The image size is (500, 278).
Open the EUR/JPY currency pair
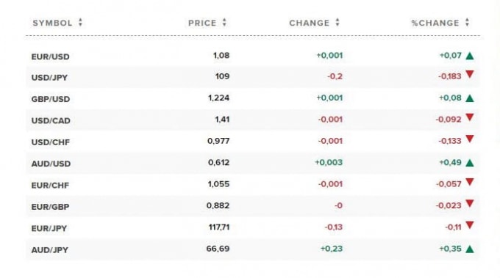coord(49,228)
